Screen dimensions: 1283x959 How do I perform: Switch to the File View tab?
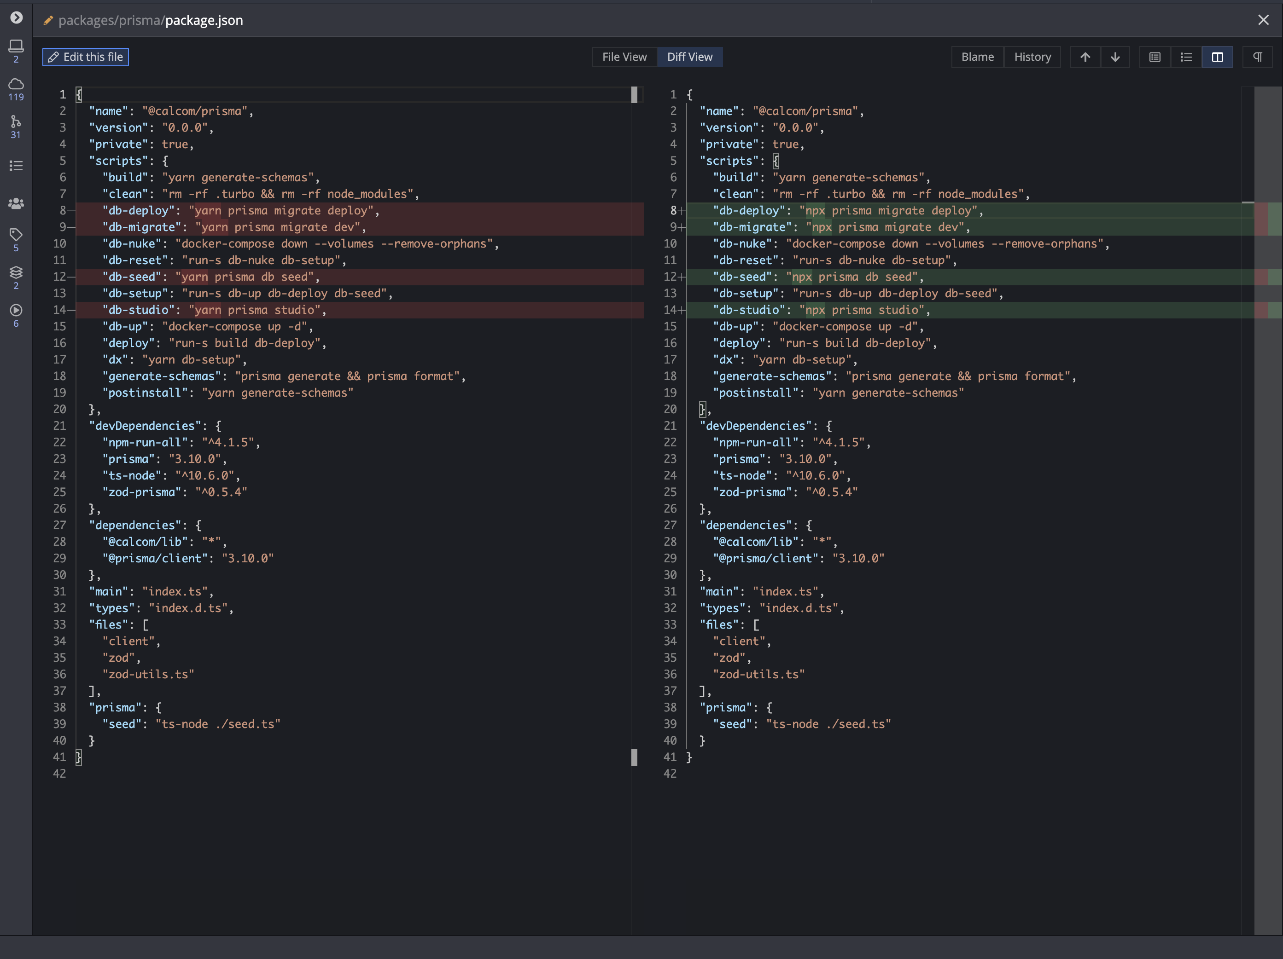click(x=624, y=57)
